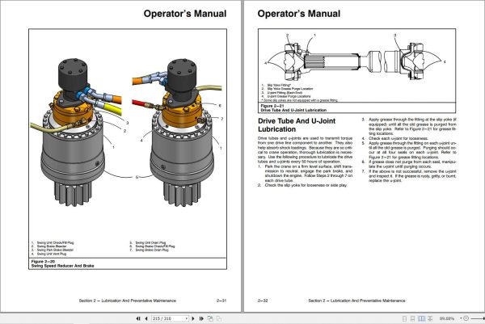The width and height of the screenshot is (485, 324).
Task: Select continuous facing page view
Action: [430, 318]
